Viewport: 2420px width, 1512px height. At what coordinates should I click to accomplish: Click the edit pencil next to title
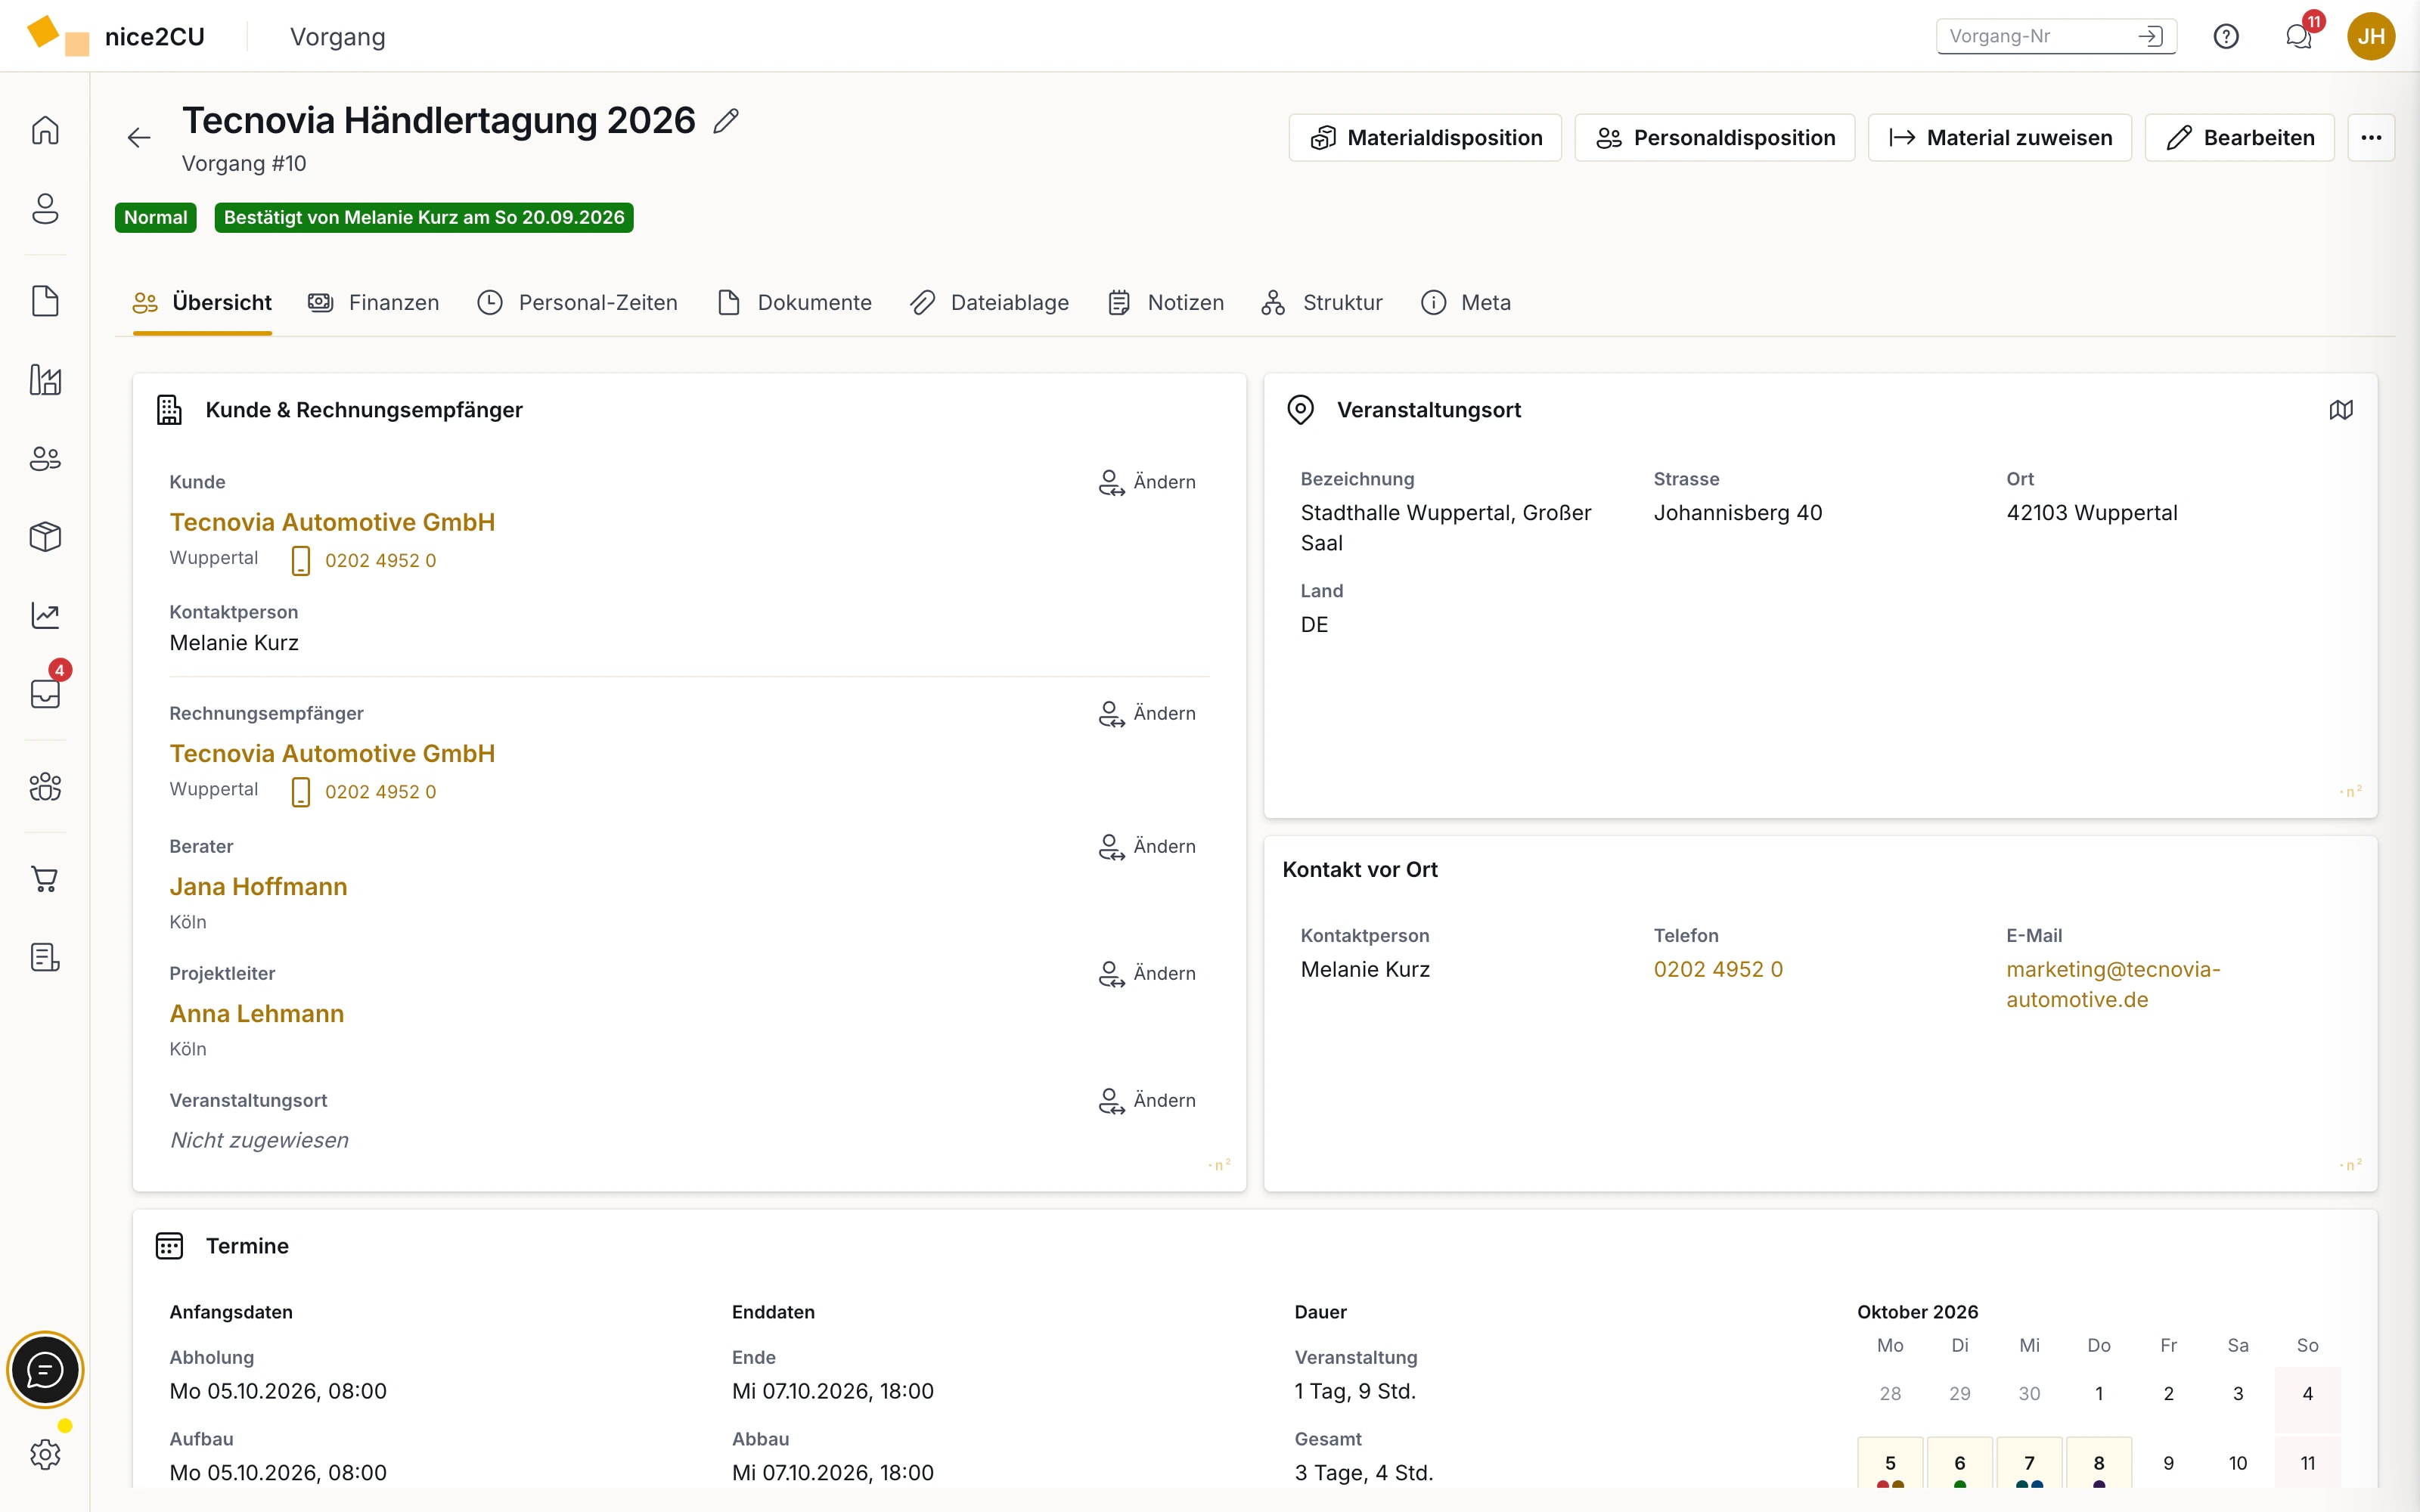tap(726, 121)
